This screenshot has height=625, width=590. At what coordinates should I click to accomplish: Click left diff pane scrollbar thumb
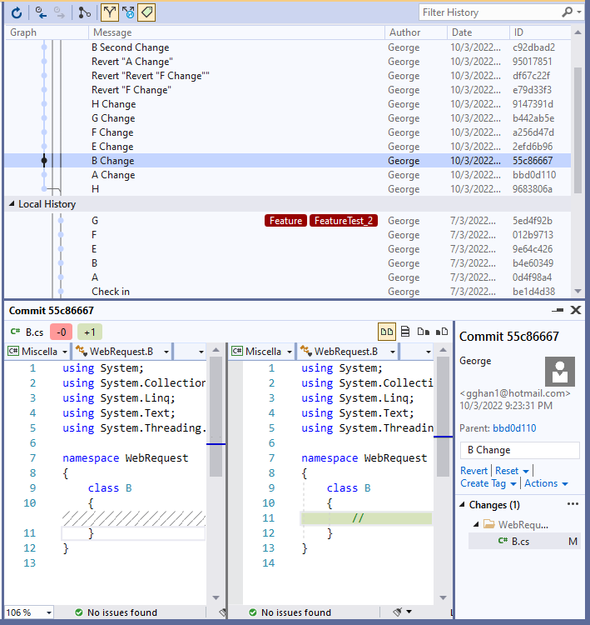[216, 417]
